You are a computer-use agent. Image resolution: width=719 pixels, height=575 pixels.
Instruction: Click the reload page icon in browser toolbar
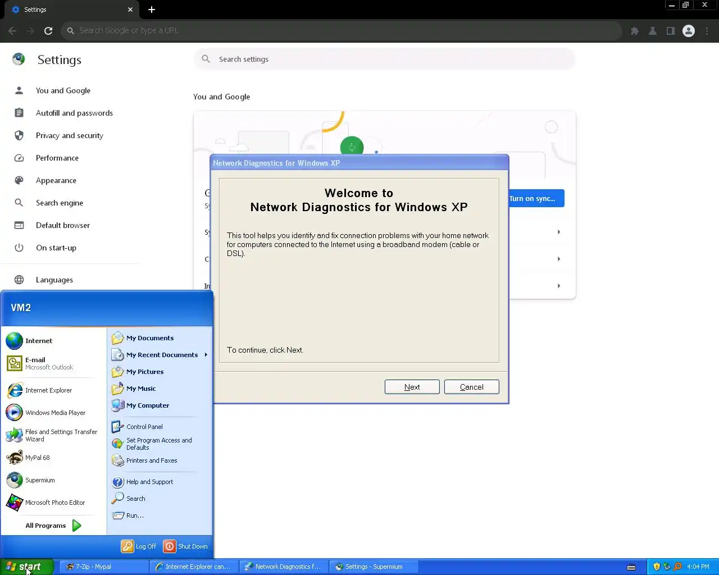[48, 31]
